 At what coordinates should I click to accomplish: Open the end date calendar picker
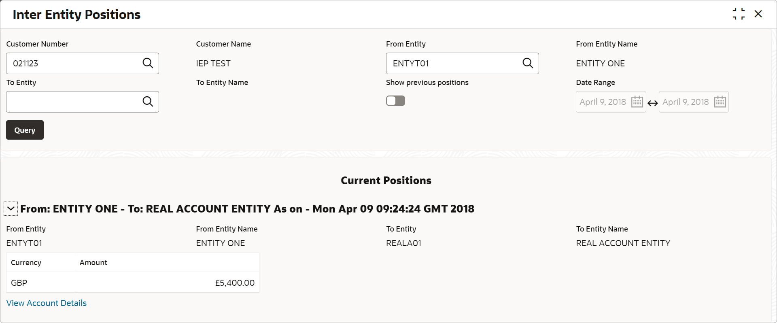tap(720, 102)
